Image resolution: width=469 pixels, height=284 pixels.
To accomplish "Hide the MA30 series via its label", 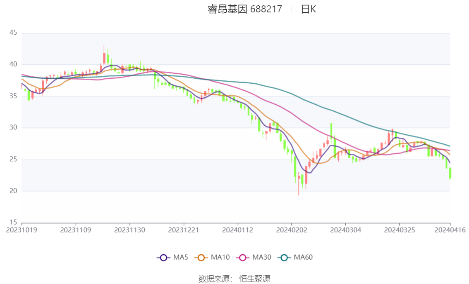I will [x=262, y=257].
